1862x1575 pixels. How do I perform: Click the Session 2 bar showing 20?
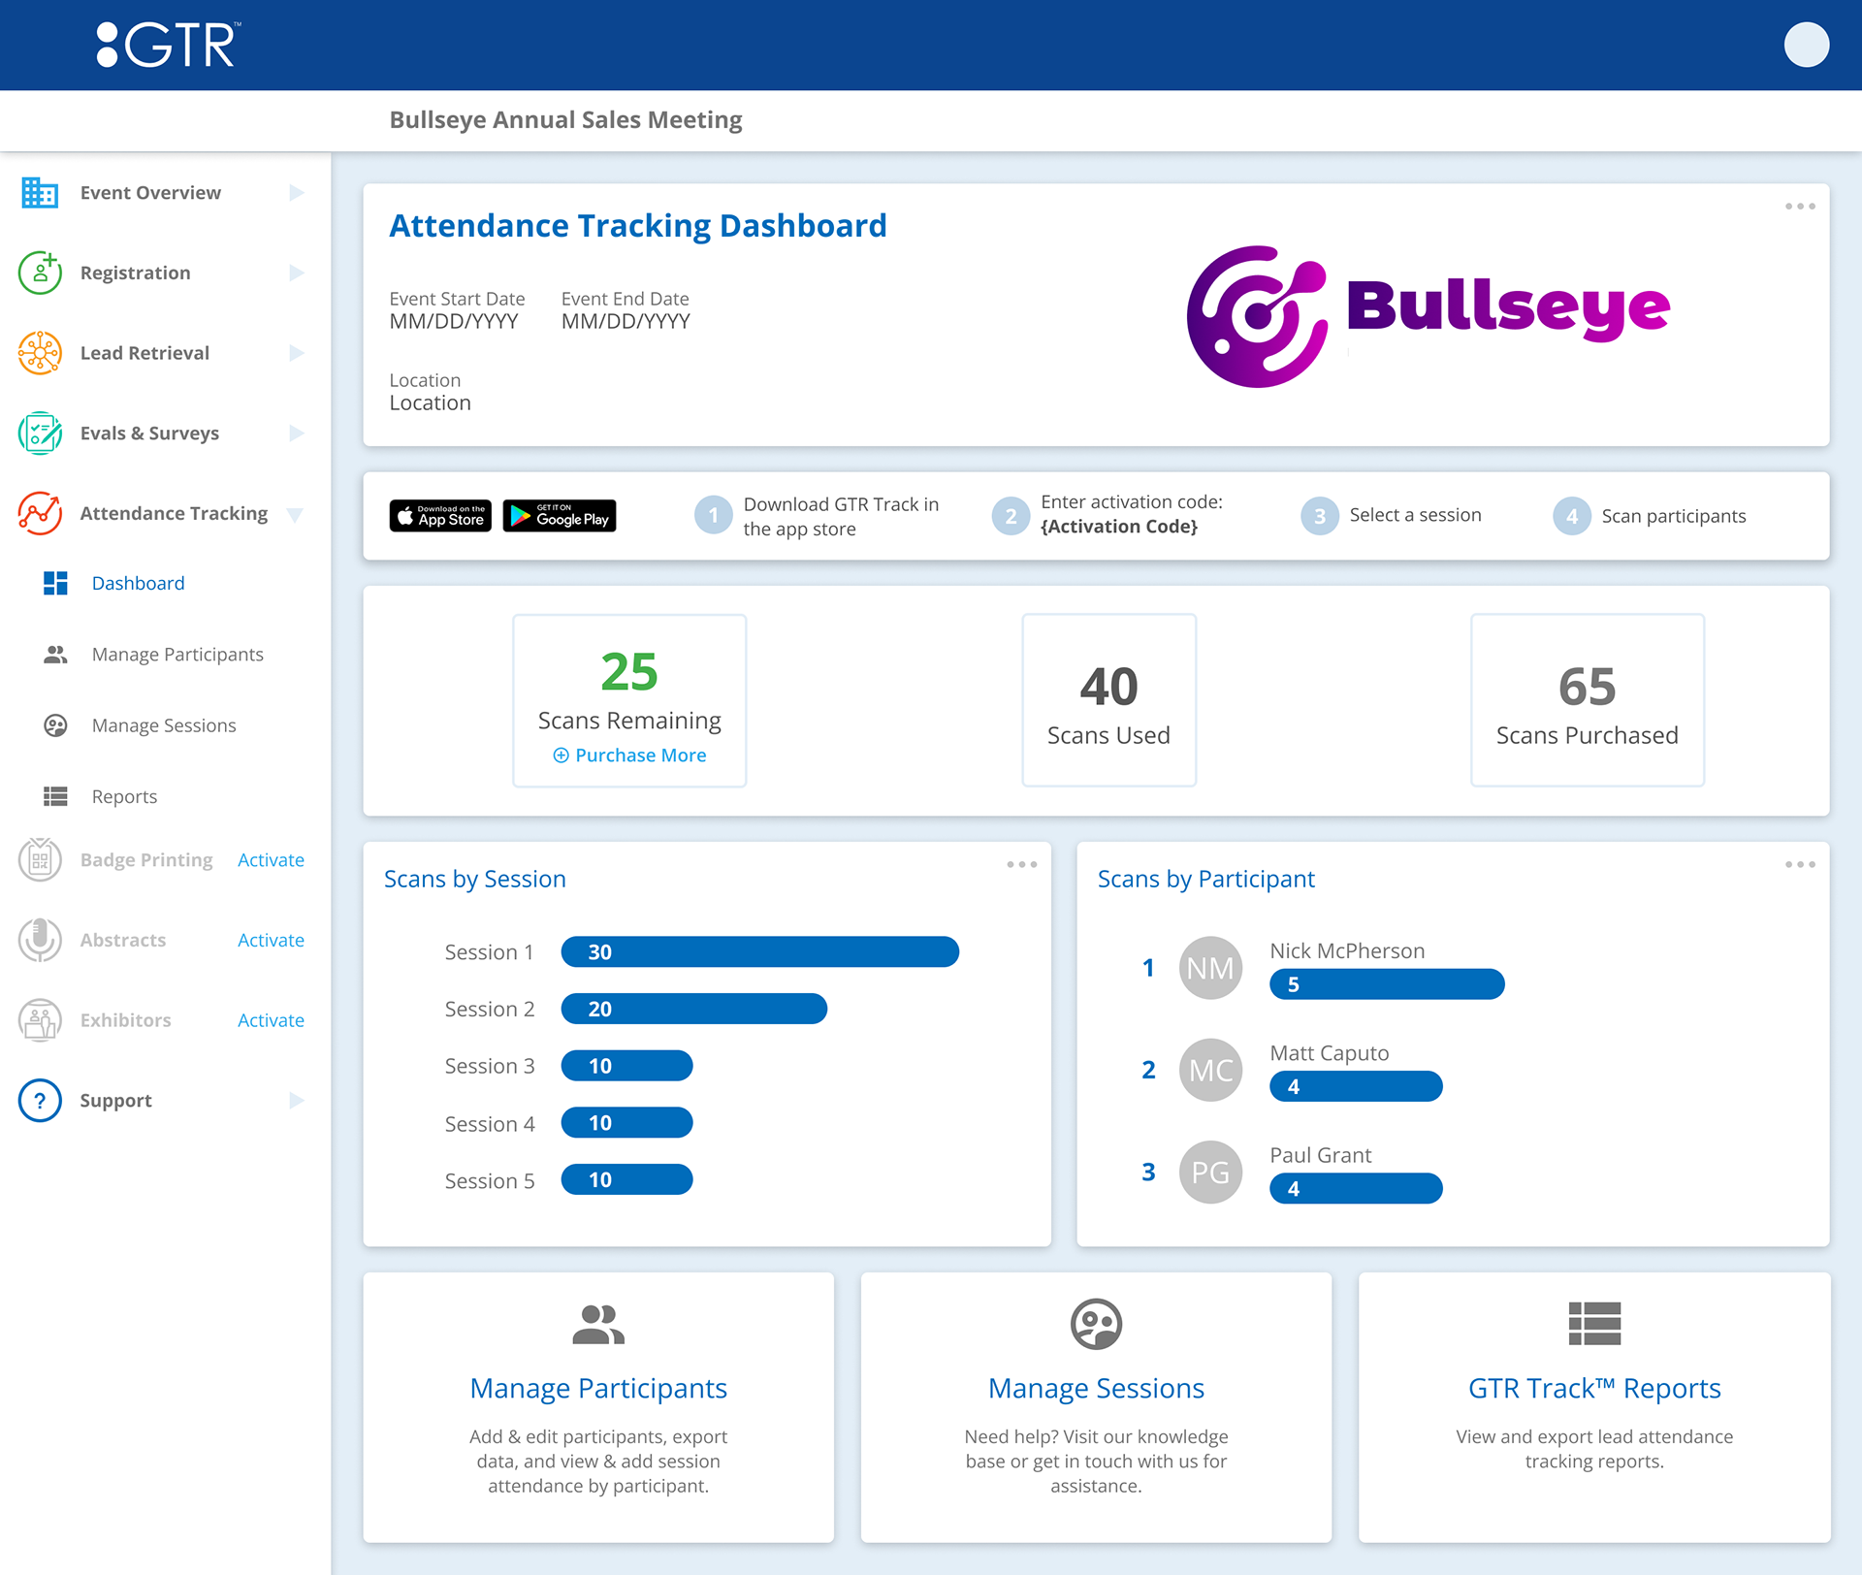(693, 1009)
